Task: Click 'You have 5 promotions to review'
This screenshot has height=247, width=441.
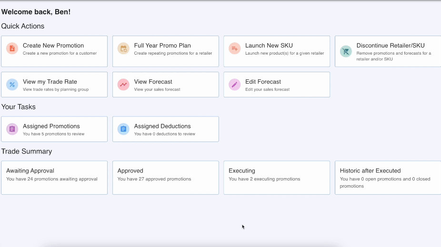Action: pos(53,134)
